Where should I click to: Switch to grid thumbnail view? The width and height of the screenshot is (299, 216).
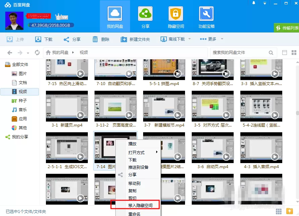click(294, 53)
